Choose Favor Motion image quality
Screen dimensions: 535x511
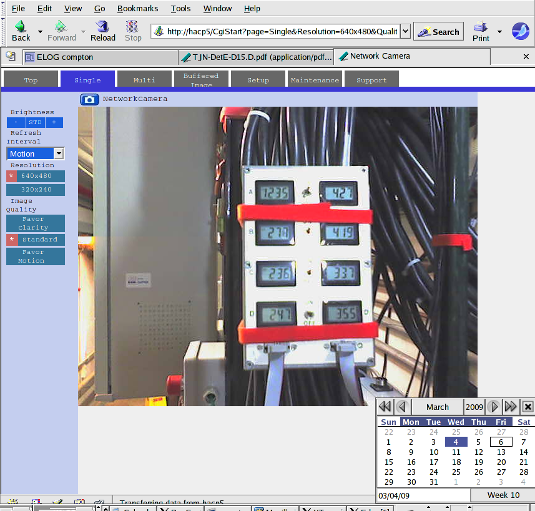pyautogui.click(x=36, y=256)
